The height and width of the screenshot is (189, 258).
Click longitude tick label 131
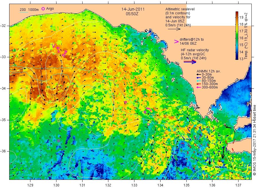pyautogui.click(x=82, y=185)
